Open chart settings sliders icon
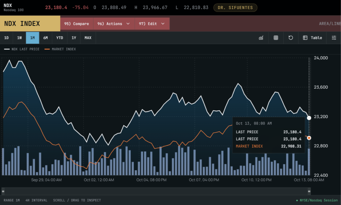 (334, 38)
